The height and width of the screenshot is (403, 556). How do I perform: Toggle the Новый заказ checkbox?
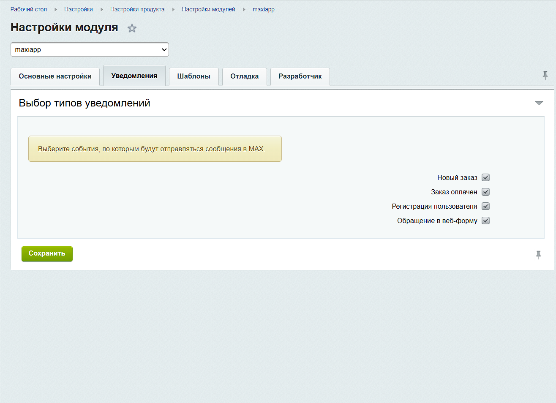point(485,178)
